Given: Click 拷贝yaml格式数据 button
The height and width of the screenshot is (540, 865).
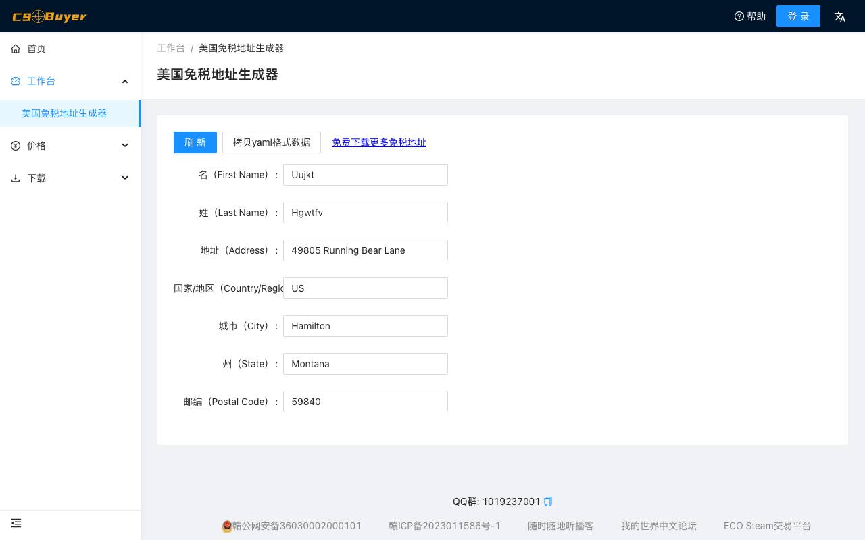Looking at the screenshot, I should (272, 142).
